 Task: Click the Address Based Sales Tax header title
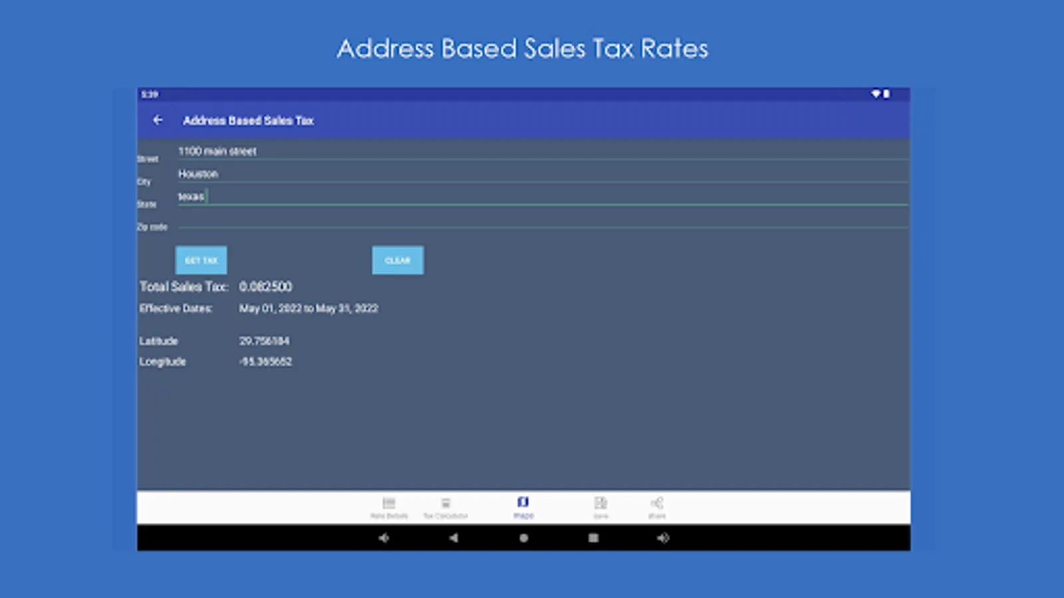click(248, 120)
